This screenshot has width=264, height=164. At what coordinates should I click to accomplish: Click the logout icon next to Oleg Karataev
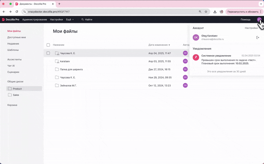[258, 37]
